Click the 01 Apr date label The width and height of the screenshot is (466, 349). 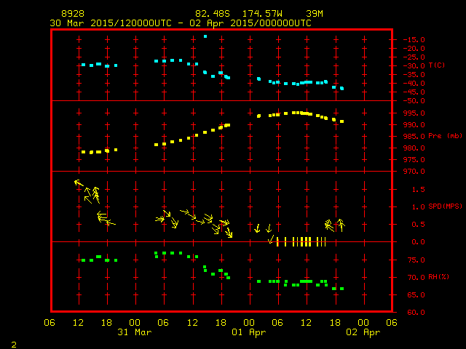[249, 332]
